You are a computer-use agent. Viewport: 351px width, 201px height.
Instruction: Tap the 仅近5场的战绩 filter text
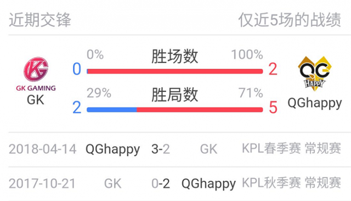coord(290,20)
